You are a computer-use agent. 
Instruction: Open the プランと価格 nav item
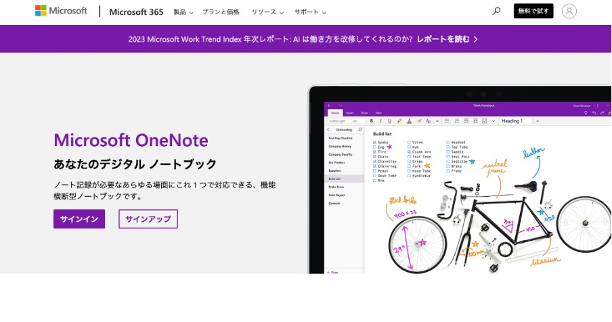[221, 12]
